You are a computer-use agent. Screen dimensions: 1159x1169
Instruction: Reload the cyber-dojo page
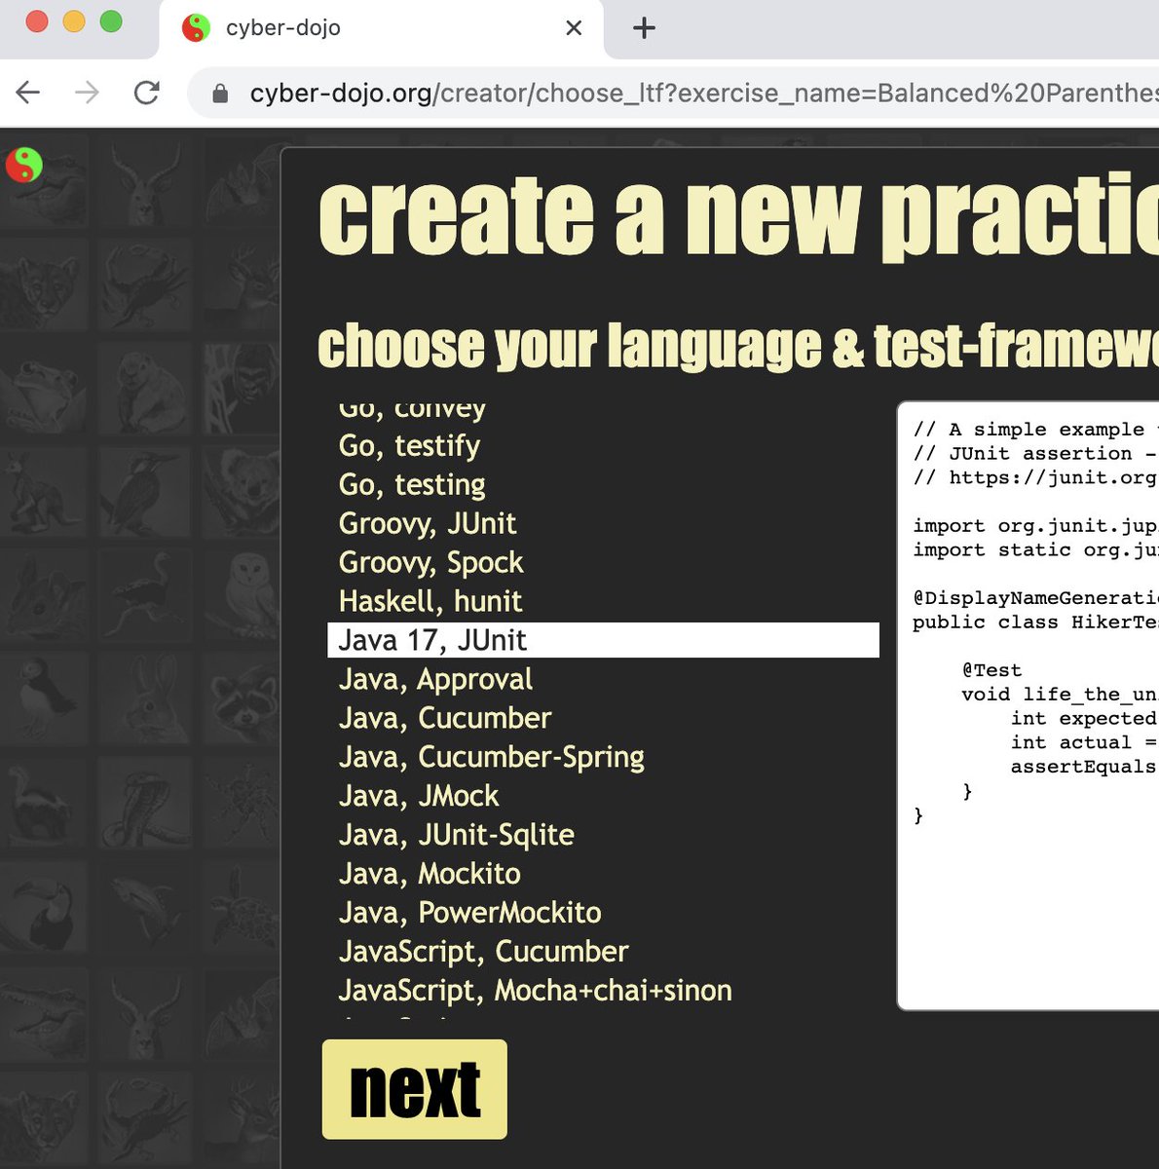pos(147,93)
